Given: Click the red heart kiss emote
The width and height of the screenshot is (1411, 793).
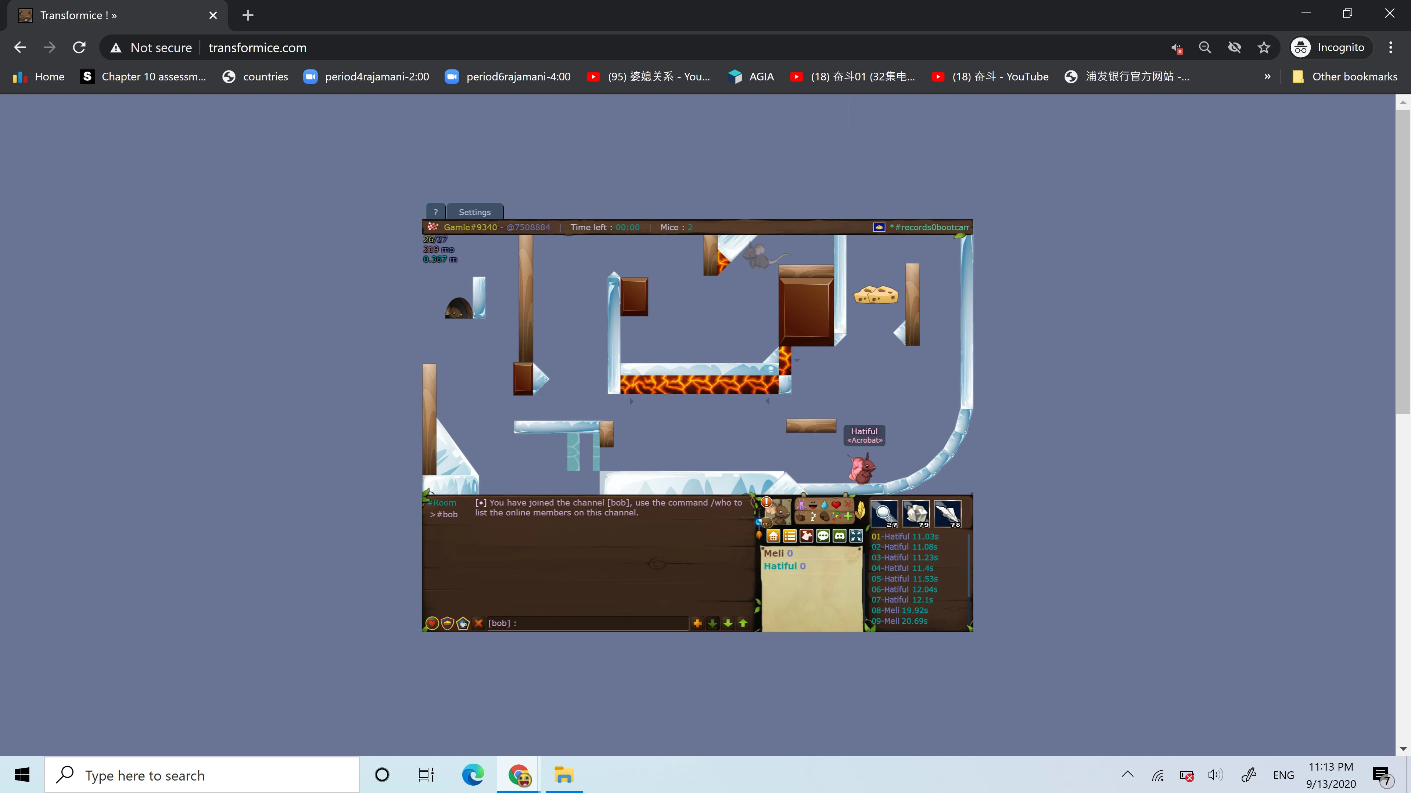Looking at the screenshot, I should (836, 504).
